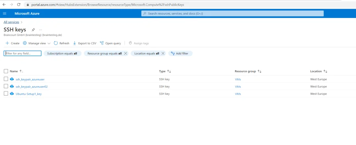Image resolution: width=356 pixels, height=145 pixels.
Task: Expand the Manage view dropdown chevron
Action: 49,43
